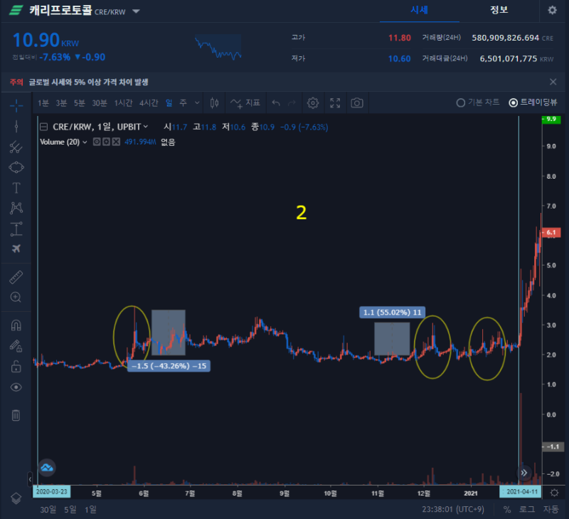Close the global price warning banner
Screen dimensions: 569x519
[x=553, y=82]
